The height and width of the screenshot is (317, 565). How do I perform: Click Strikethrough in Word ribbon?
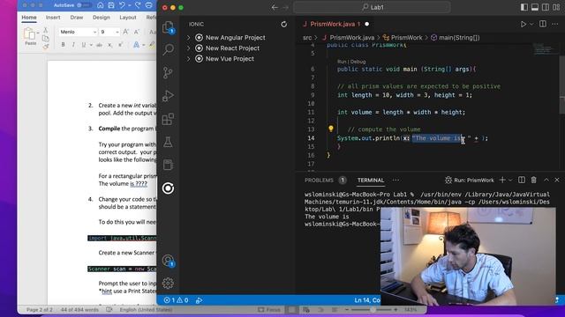coord(99,45)
